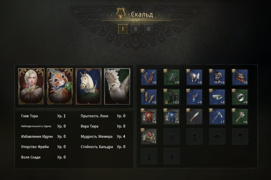271x180 pixels.
Task: Select the hammer +6 tool slot
Action: tap(240, 117)
